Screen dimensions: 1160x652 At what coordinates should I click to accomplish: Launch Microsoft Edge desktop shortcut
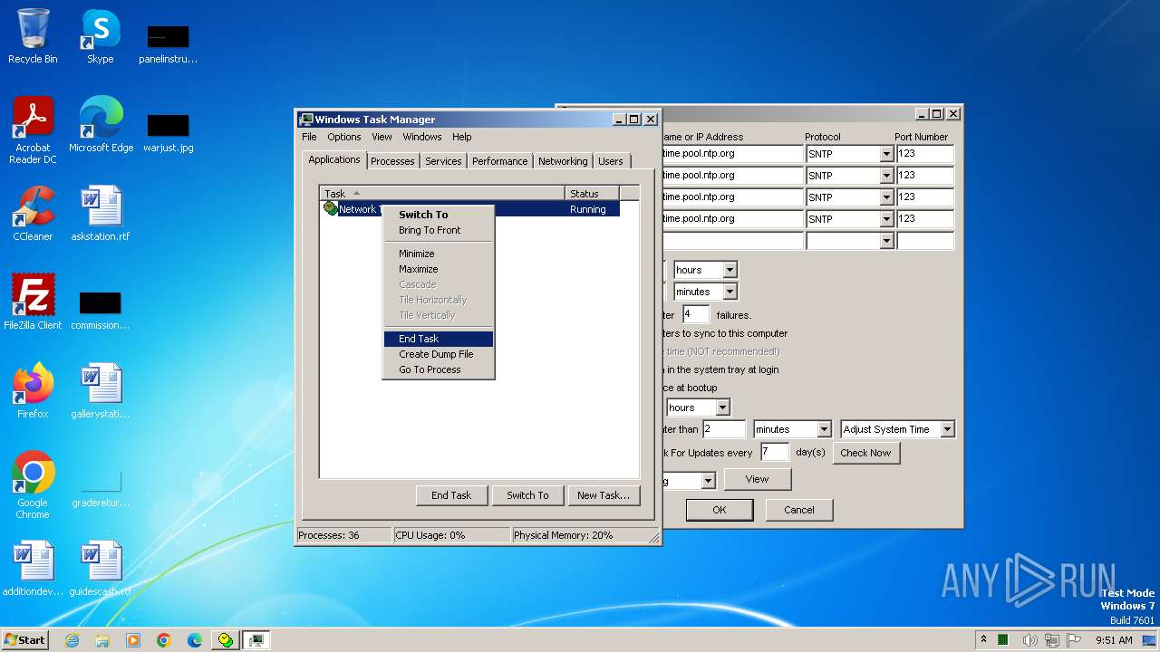(101, 125)
